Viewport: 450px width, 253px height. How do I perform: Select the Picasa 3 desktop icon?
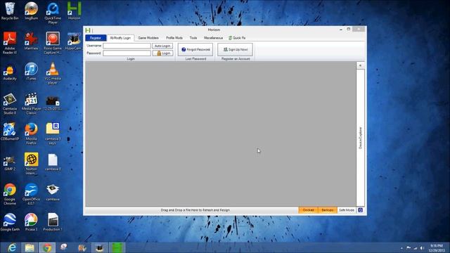tap(31, 222)
